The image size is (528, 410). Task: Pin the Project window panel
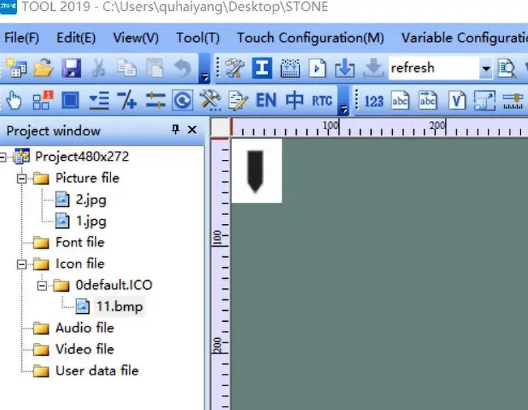(x=175, y=130)
